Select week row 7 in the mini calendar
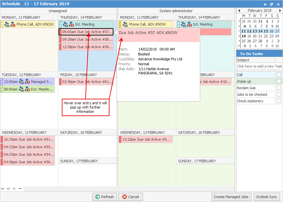 239,31
